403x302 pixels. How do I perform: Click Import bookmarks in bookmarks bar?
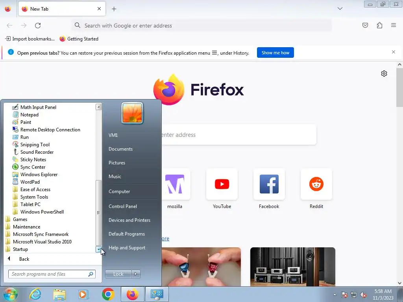click(30, 39)
